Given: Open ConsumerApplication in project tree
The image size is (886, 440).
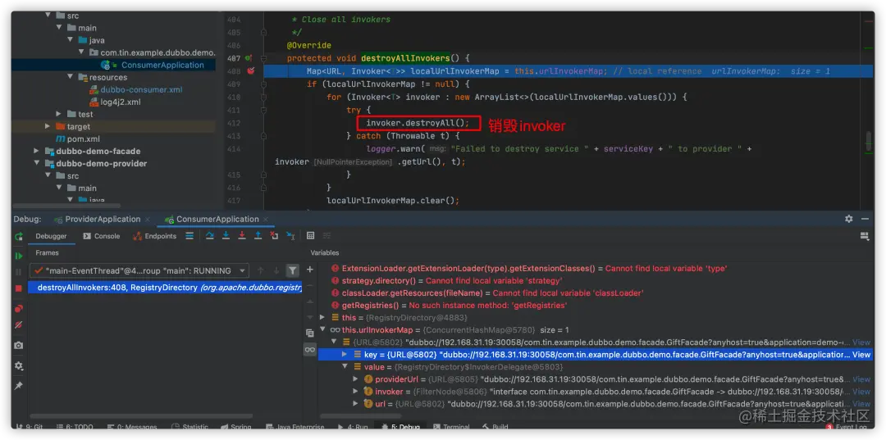Looking at the screenshot, I should (x=162, y=65).
